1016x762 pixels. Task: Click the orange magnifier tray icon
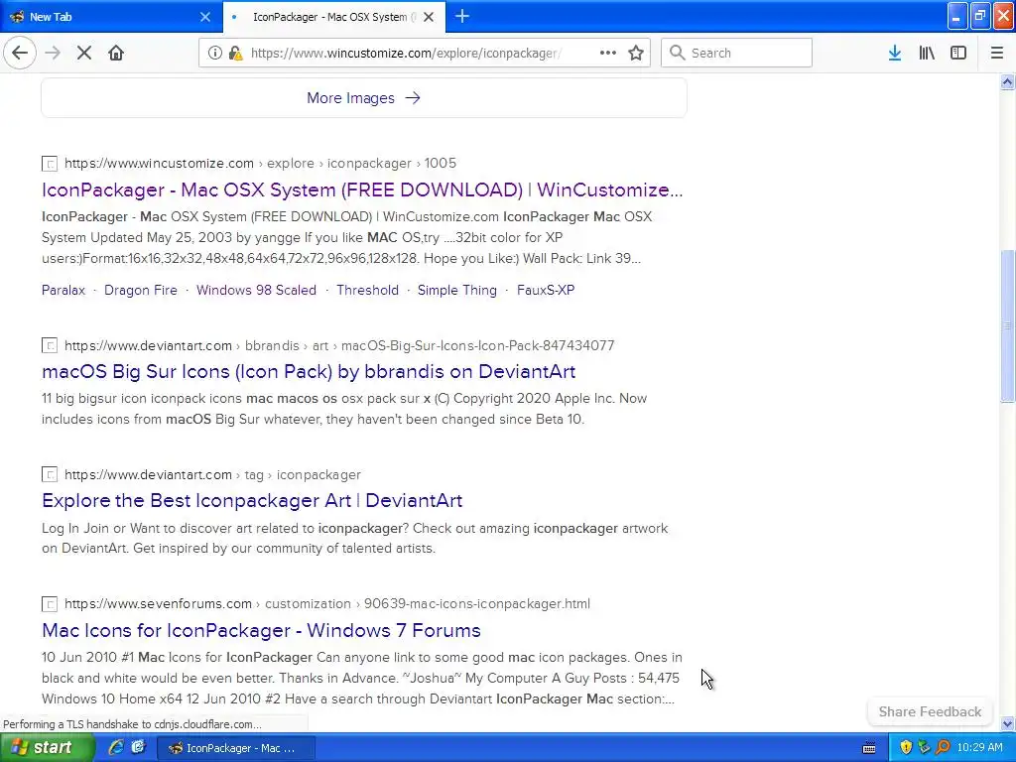[x=943, y=748]
